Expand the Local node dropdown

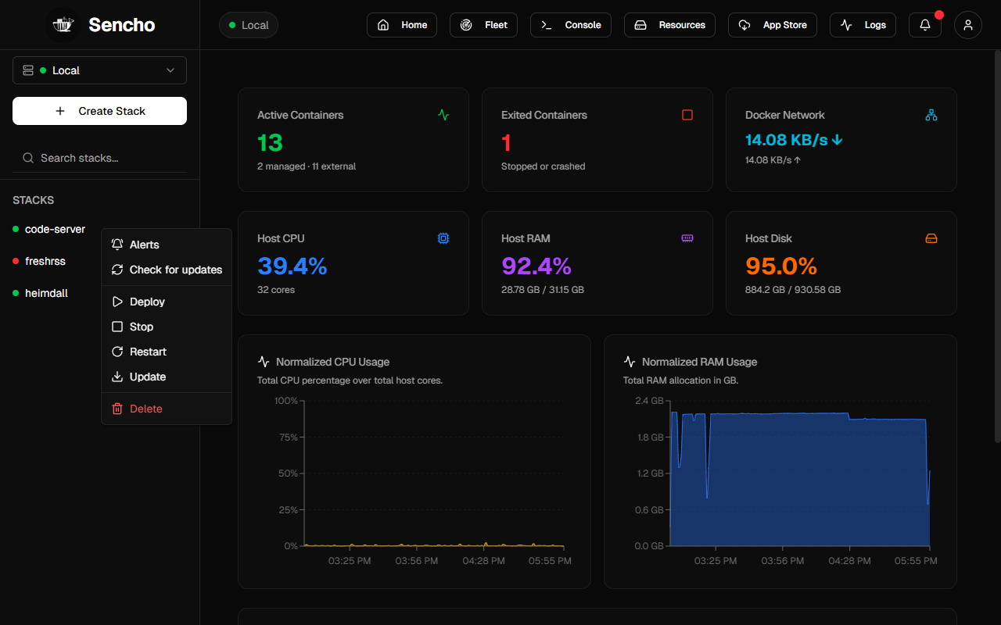(x=99, y=70)
